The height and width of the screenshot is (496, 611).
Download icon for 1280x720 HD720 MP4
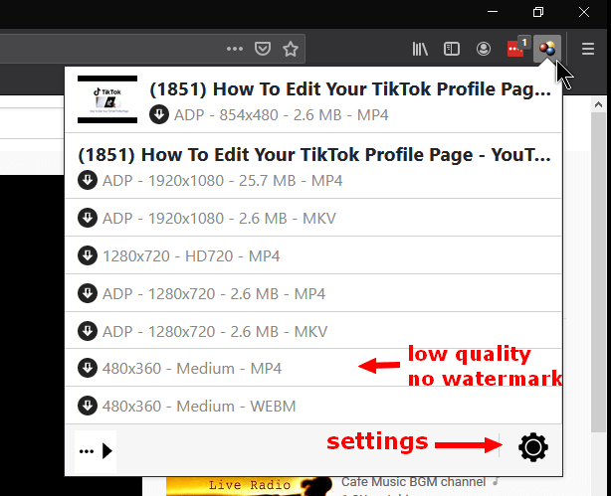pos(88,255)
